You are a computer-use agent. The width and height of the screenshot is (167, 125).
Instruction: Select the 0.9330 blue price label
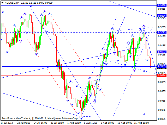pyautogui.click(x=161, y=5)
